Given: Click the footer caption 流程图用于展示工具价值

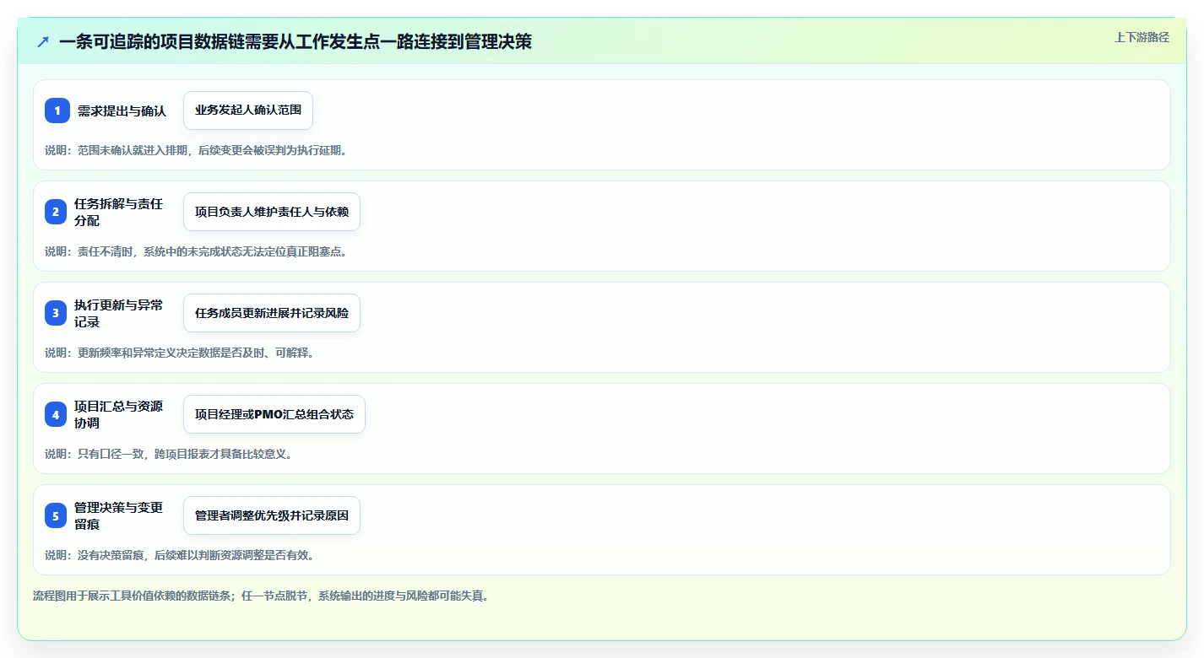Looking at the screenshot, I should tap(261, 596).
